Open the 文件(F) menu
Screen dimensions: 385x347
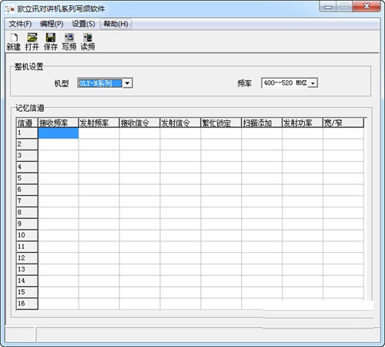pos(20,24)
